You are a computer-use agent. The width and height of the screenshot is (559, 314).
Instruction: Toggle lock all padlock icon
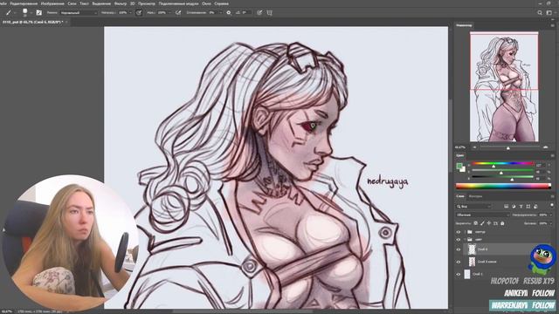point(502,223)
